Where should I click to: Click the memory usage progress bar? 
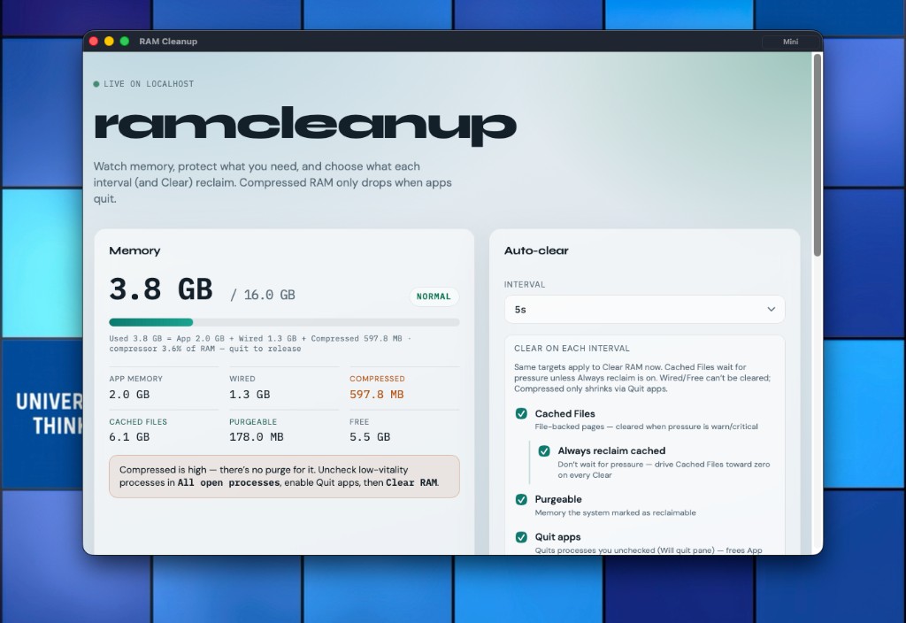[284, 322]
